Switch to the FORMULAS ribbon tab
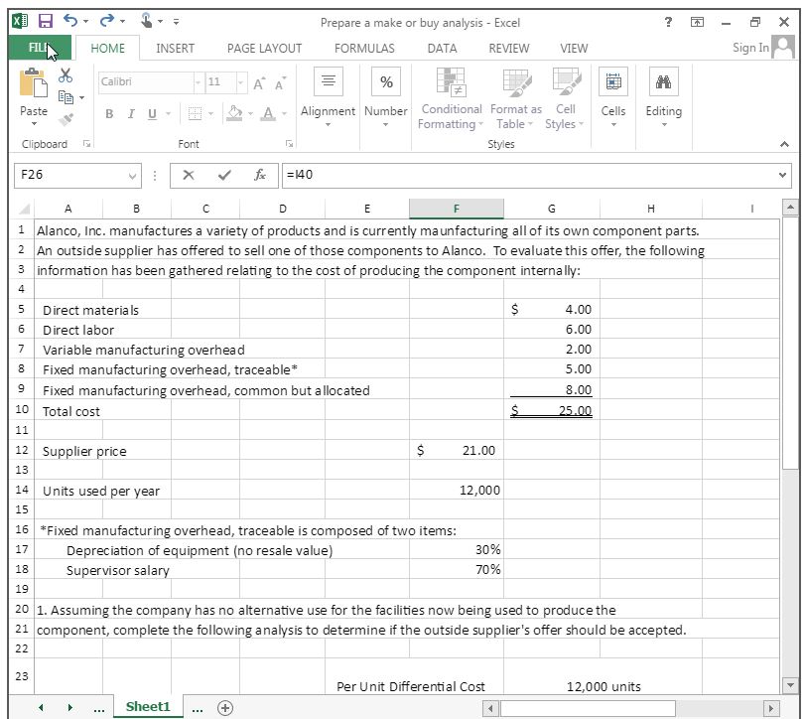 [364, 48]
